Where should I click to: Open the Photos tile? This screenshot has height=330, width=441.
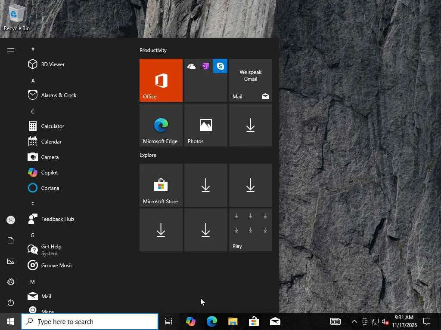[206, 125]
